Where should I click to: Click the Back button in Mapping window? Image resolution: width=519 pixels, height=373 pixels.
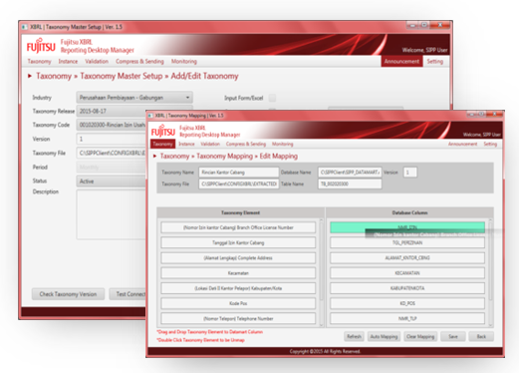481,336
